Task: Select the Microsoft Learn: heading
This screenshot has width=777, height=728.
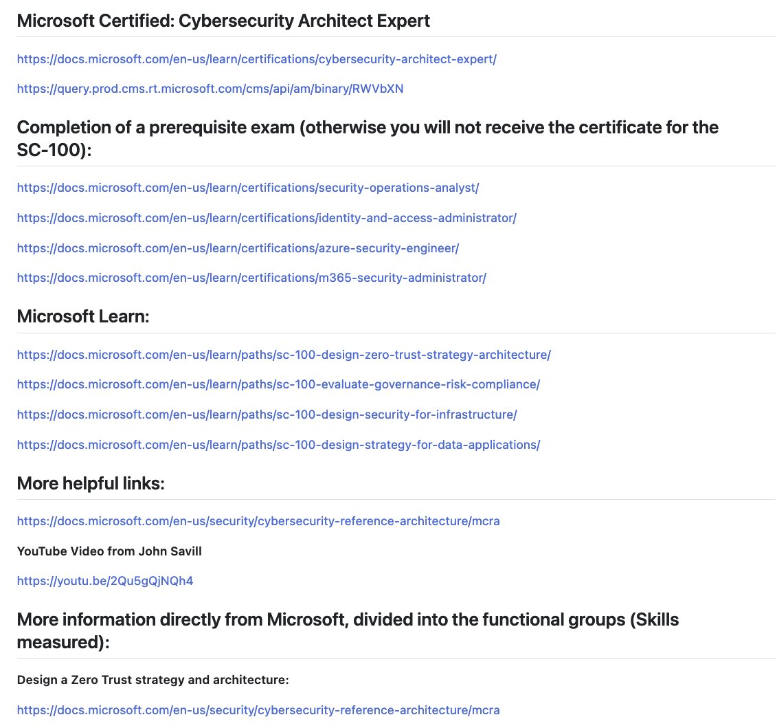Action: coord(83,316)
